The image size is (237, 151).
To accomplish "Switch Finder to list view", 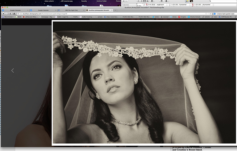I will (141, 1).
